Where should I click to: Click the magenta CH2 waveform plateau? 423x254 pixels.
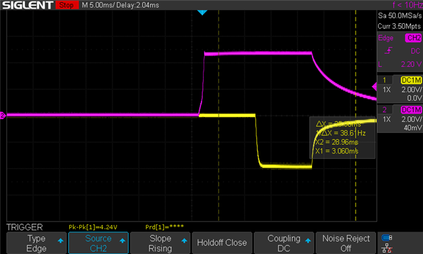click(x=258, y=54)
